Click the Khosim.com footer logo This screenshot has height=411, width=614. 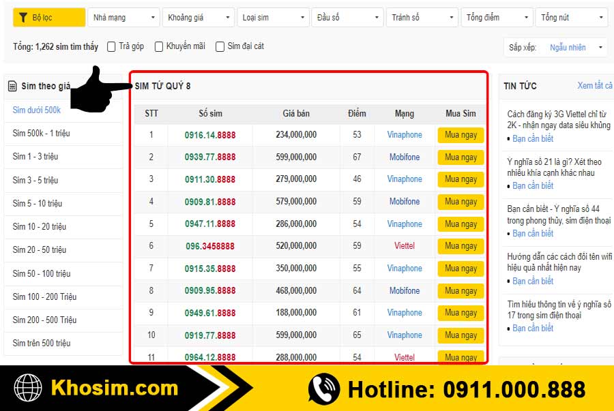(x=116, y=389)
